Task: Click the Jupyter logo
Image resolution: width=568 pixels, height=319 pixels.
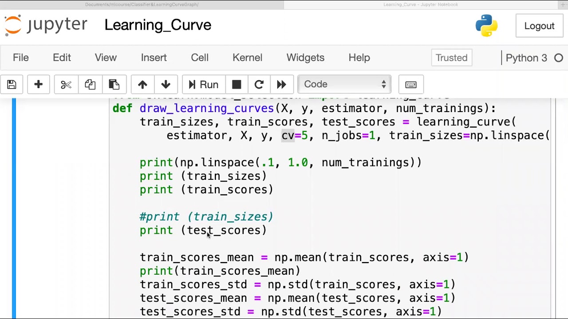Action: 46,25
